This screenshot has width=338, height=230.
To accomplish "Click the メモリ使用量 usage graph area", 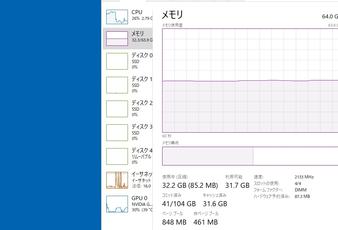I will (x=250, y=80).
